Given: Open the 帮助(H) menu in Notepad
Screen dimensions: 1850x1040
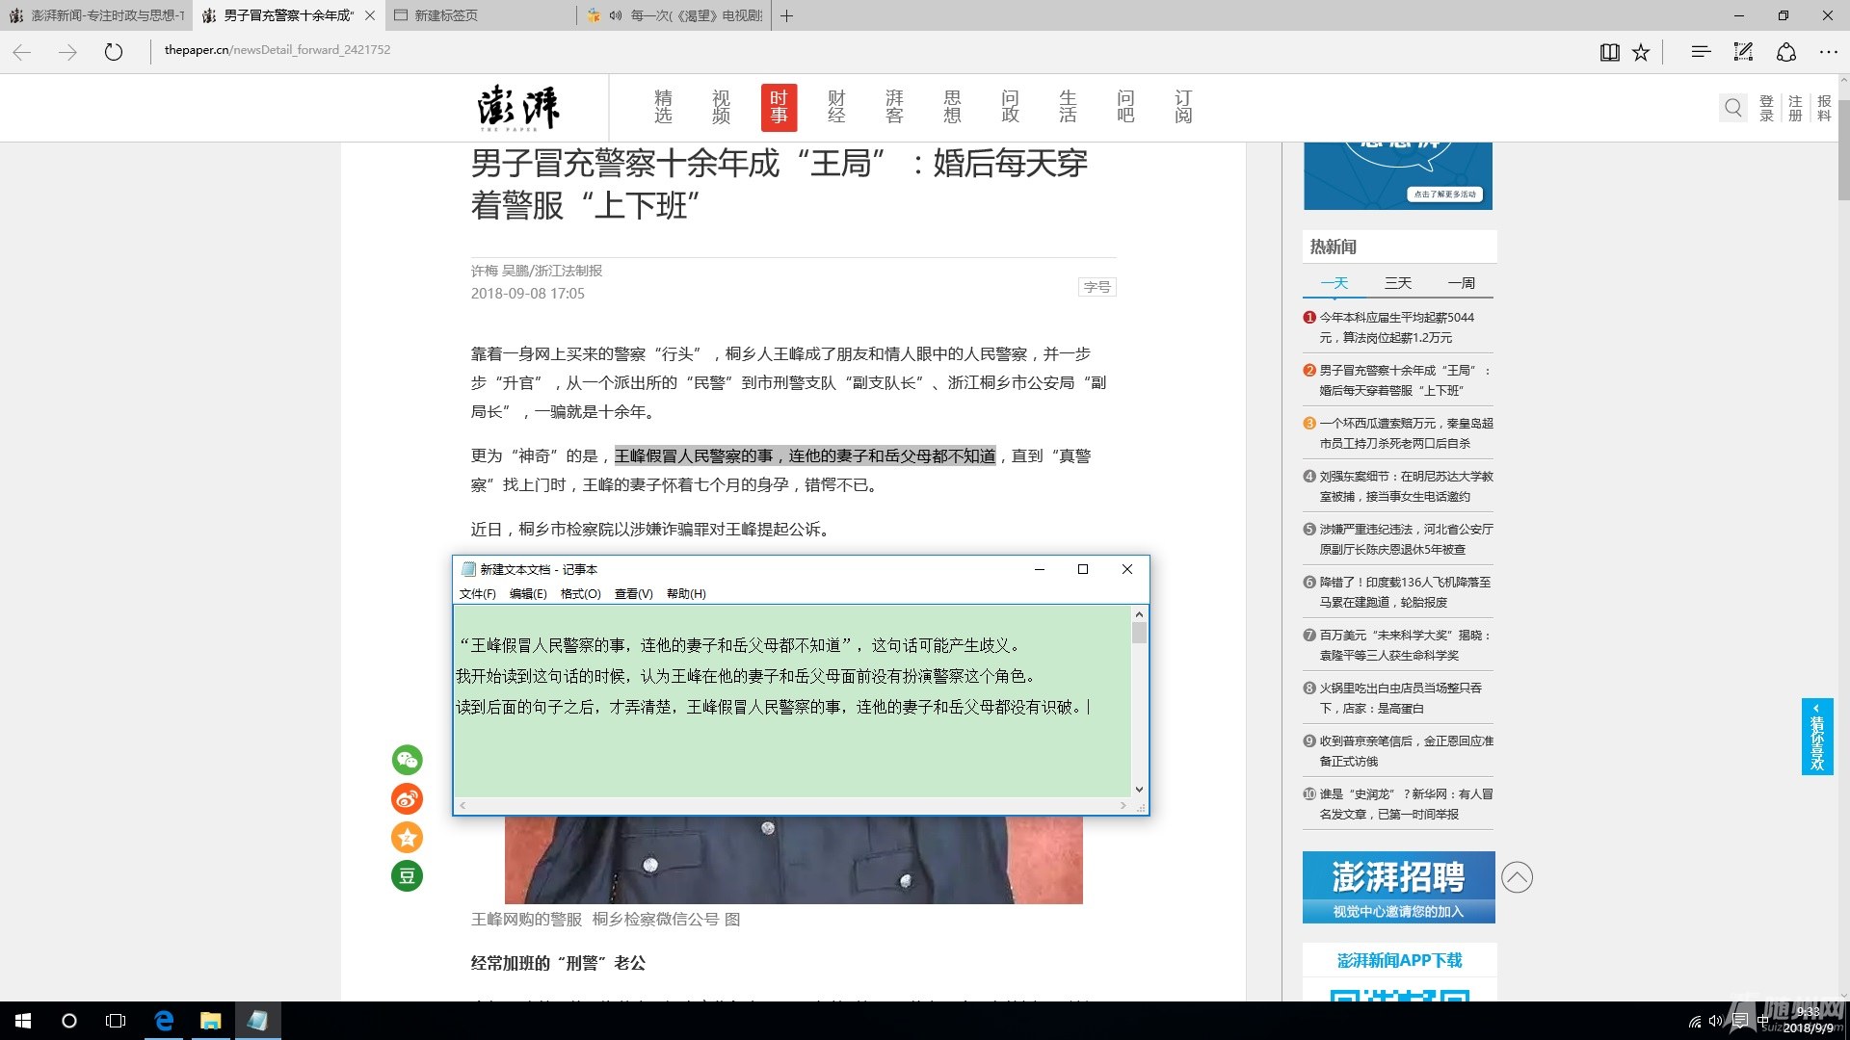Looking at the screenshot, I should (686, 594).
